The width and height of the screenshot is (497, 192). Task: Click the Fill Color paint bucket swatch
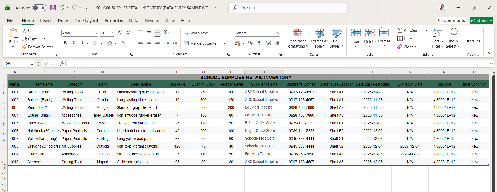pyautogui.click(x=110, y=43)
